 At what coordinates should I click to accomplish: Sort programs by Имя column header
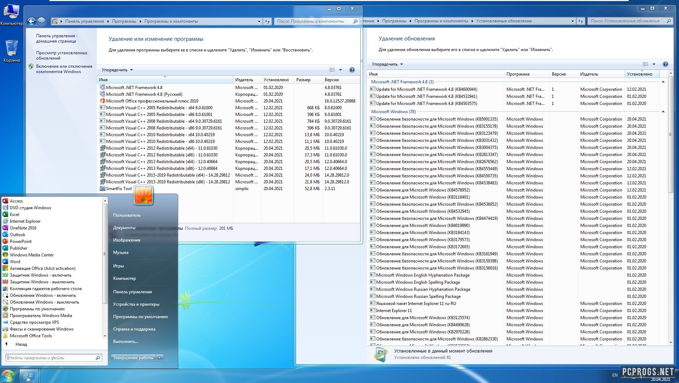click(x=165, y=80)
